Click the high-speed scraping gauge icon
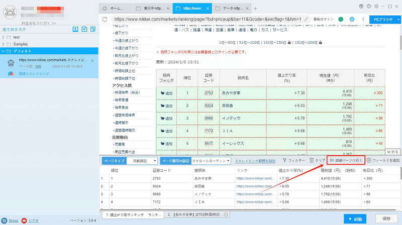 (x=11, y=74)
